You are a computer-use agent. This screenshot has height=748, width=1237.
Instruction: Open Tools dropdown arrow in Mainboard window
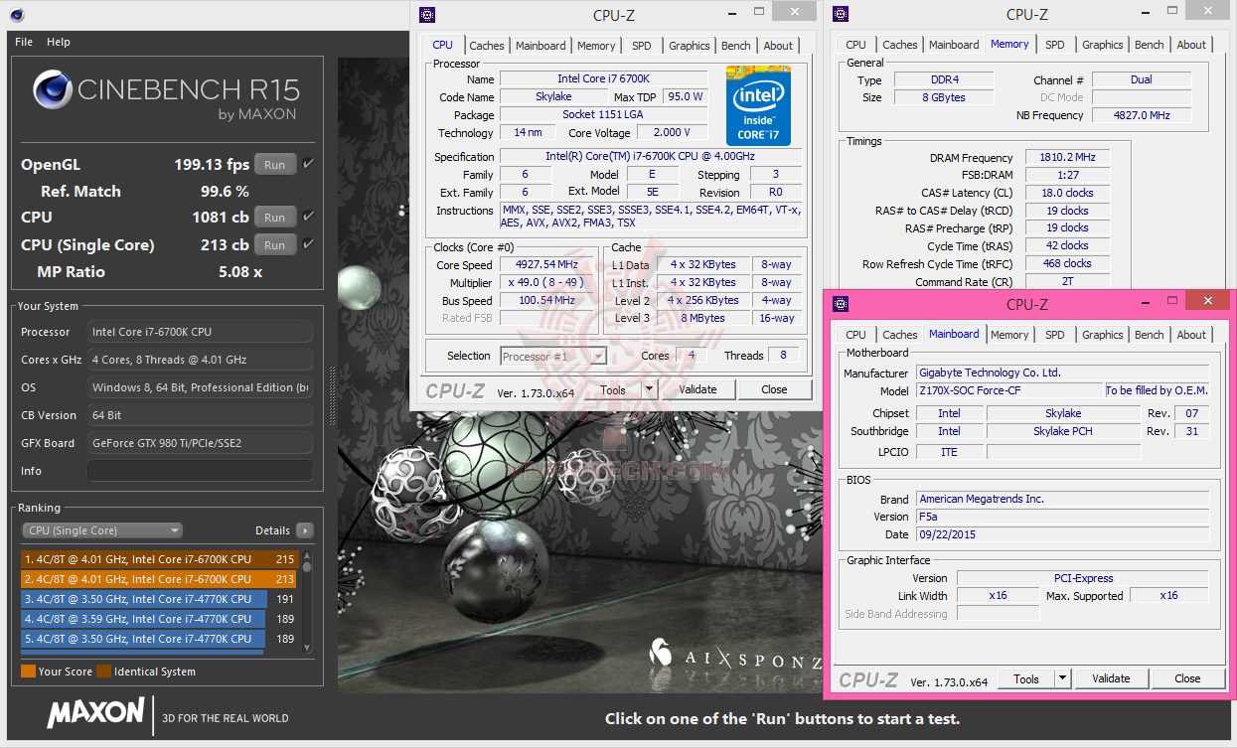1062,678
